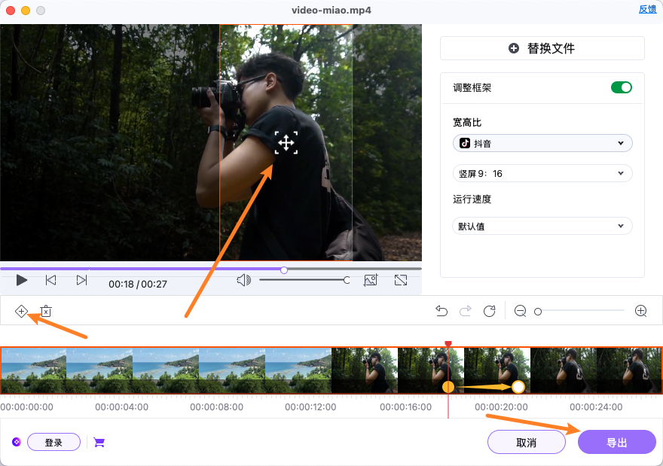The width and height of the screenshot is (663, 466).
Task: Open the 默认值 playback speed dropdown
Action: pos(542,225)
